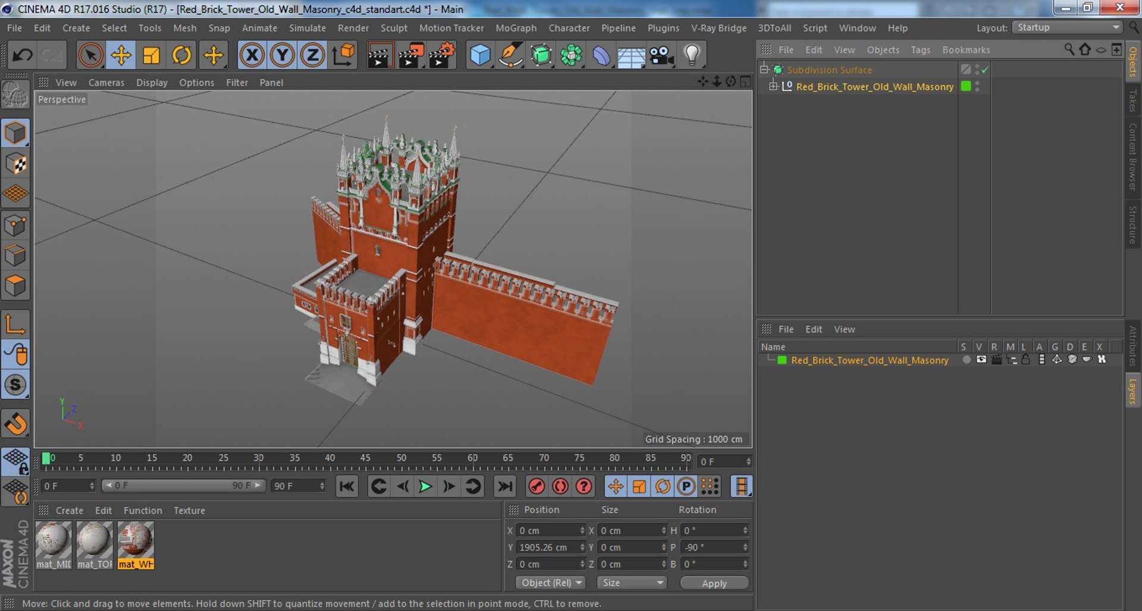
Task: Switch to the Content Browser side tab
Action: click(1133, 156)
